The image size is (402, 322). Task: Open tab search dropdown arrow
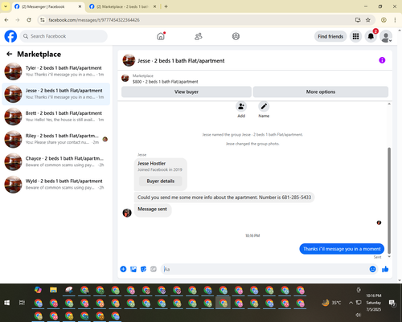(6, 6)
